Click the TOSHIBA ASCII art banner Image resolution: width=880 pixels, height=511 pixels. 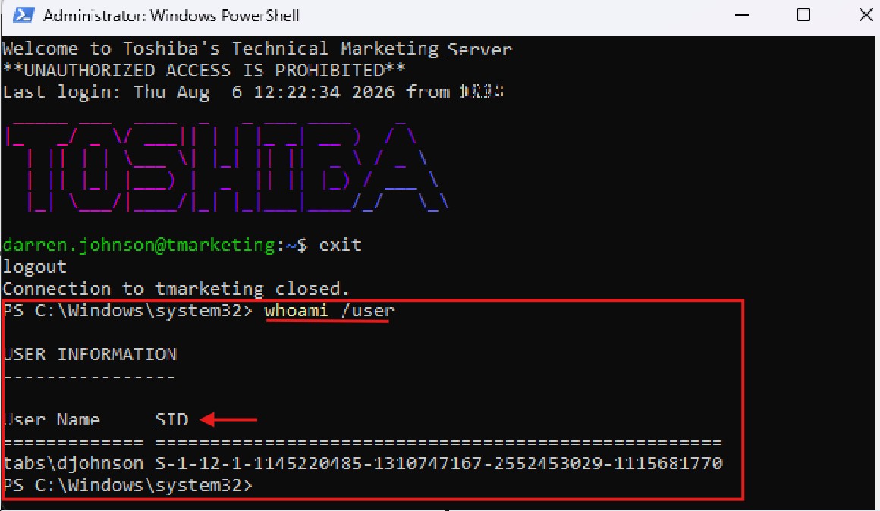(226, 167)
